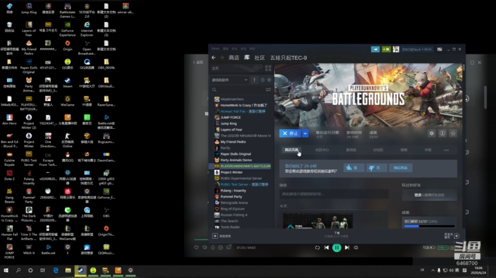
Task: Open Dota 2 desktop shortcut
Action: tap(10, 175)
